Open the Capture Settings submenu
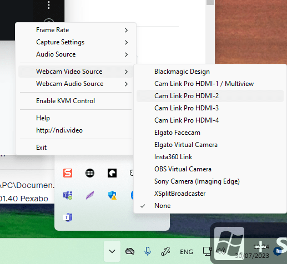The height and width of the screenshot is (264, 287). point(75,42)
